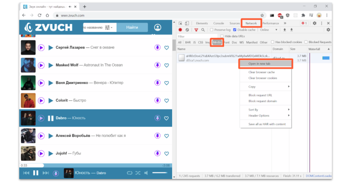
Task: Click the Dabro album thumbnail in list
Action: (28, 118)
